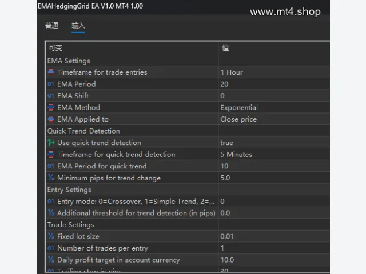The width and height of the screenshot is (366, 274).
Task: Select the Minimum pips for trend change label
Action: (109, 178)
